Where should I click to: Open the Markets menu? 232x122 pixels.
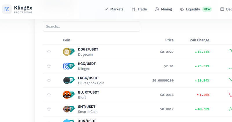[x=114, y=9]
